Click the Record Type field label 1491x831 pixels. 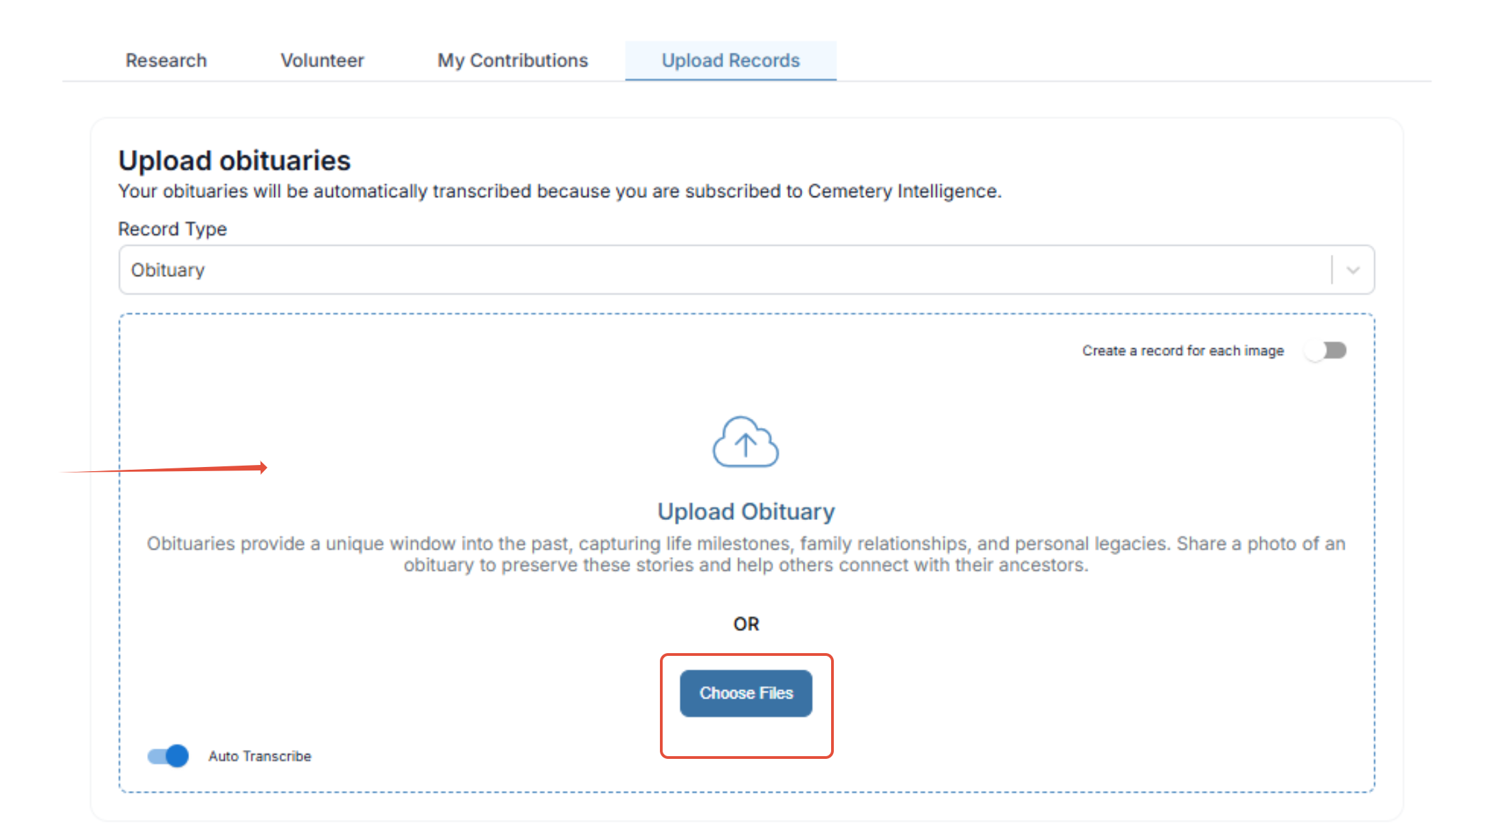click(x=173, y=229)
